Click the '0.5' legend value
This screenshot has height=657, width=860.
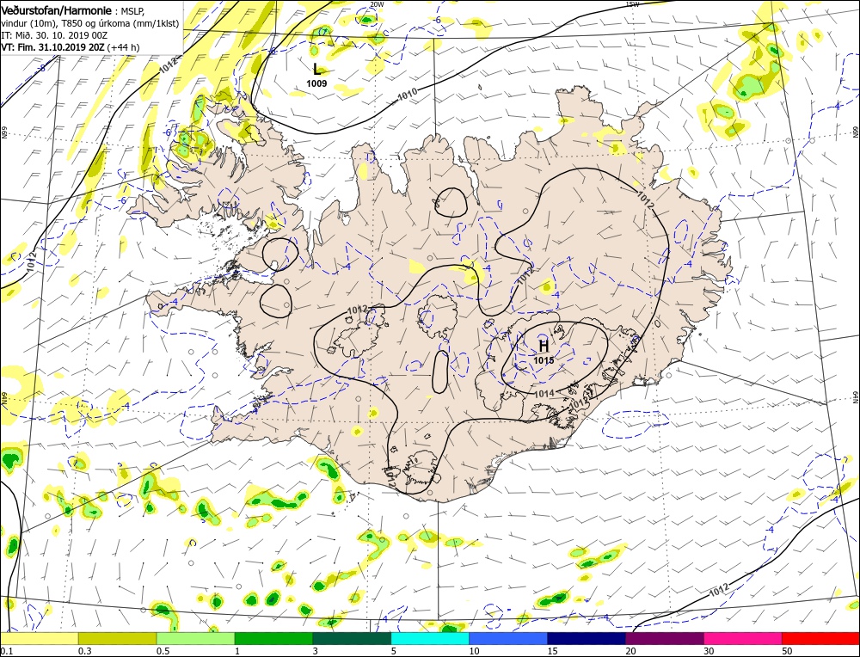pos(163,650)
